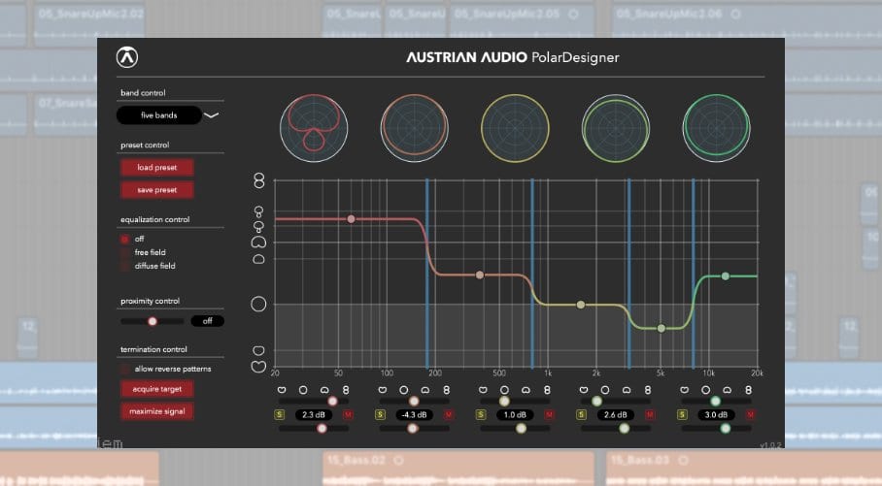Solo the -4.3 dB band

click(380, 414)
